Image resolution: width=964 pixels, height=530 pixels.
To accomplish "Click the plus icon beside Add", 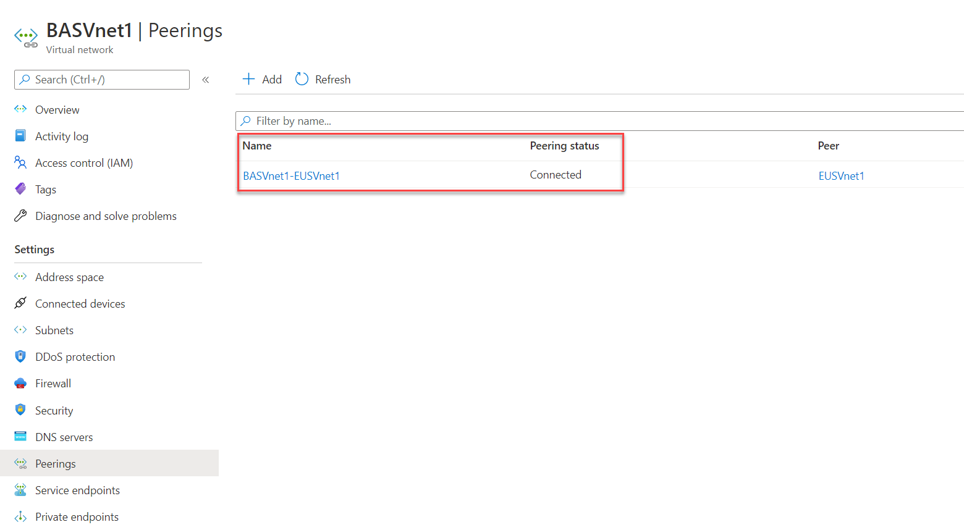I will (248, 79).
